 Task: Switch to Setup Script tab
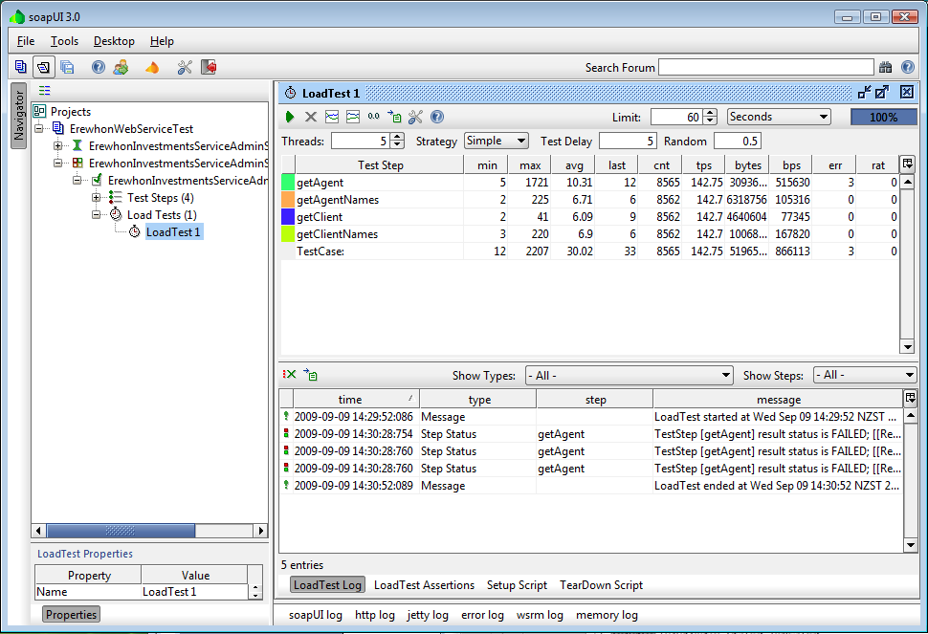pos(517,585)
